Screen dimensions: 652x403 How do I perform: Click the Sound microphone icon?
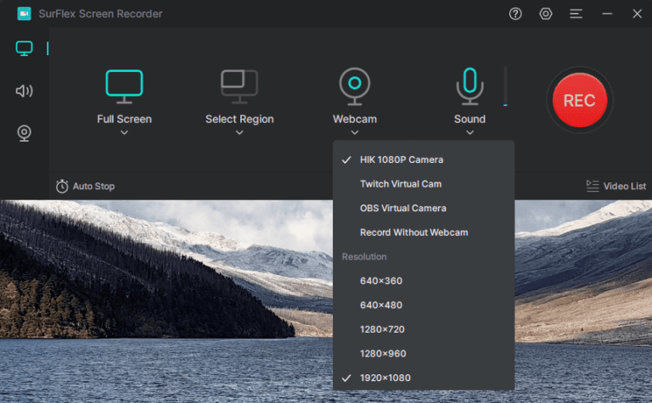click(x=469, y=86)
